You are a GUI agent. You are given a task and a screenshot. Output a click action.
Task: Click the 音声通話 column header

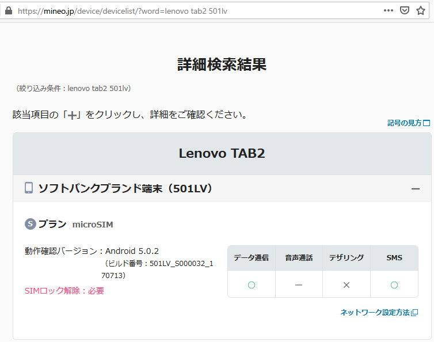coord(299,258)
